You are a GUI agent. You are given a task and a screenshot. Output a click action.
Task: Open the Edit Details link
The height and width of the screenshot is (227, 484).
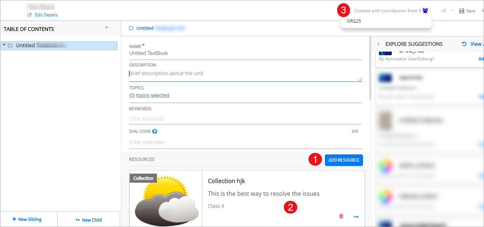tap(46, 15)
